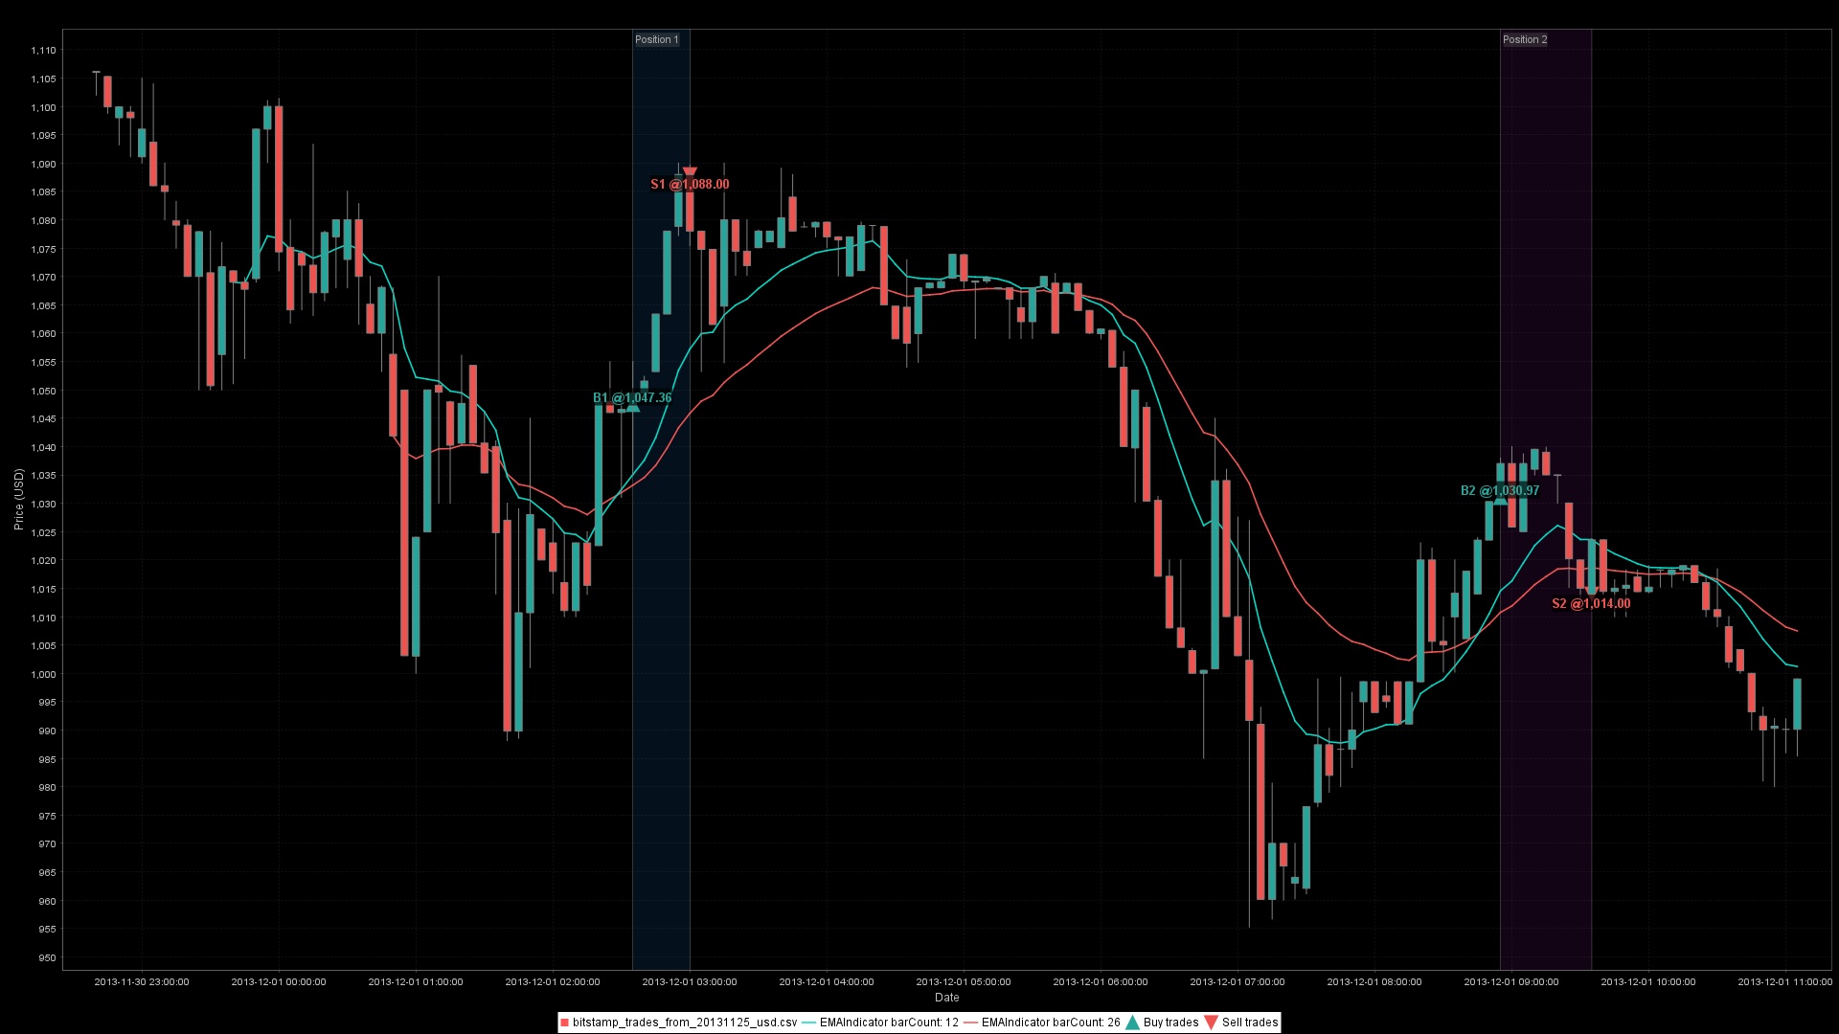Image resolution: width=1839 pixels, height=1034 pixels.
Task: Click the B2 @1,030.97 buy annotation
Action: (1499, 491)
